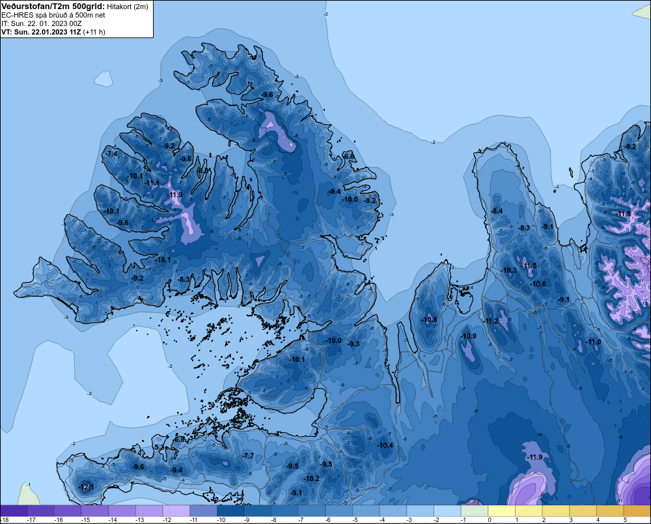Click the '-10.2' temperature value
Screen dimensions: 651x524
(312, 478)
